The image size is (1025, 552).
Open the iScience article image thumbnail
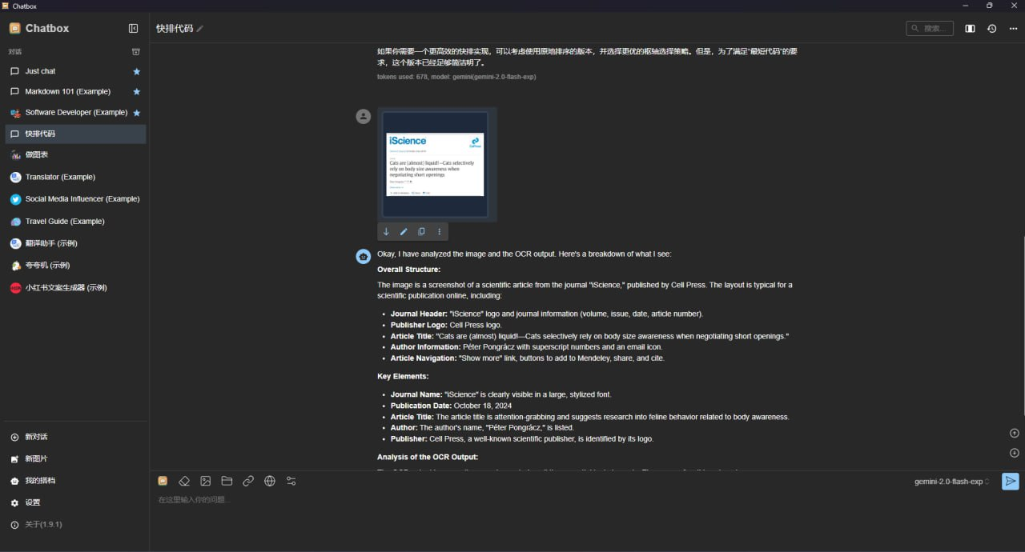(x=435, y=164)
